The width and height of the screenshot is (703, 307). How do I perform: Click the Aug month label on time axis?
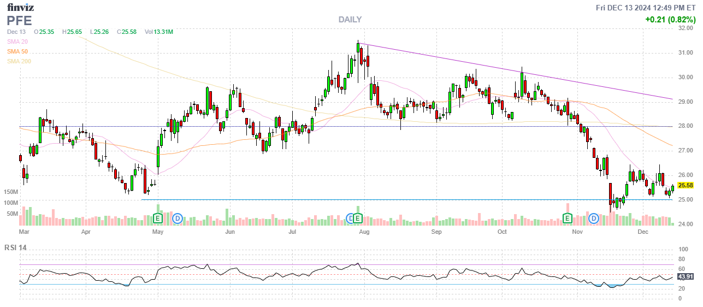(x=364, y=232)
